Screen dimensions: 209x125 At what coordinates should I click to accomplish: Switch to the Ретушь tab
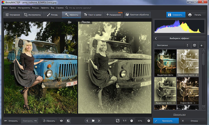(x=52, y=15)
